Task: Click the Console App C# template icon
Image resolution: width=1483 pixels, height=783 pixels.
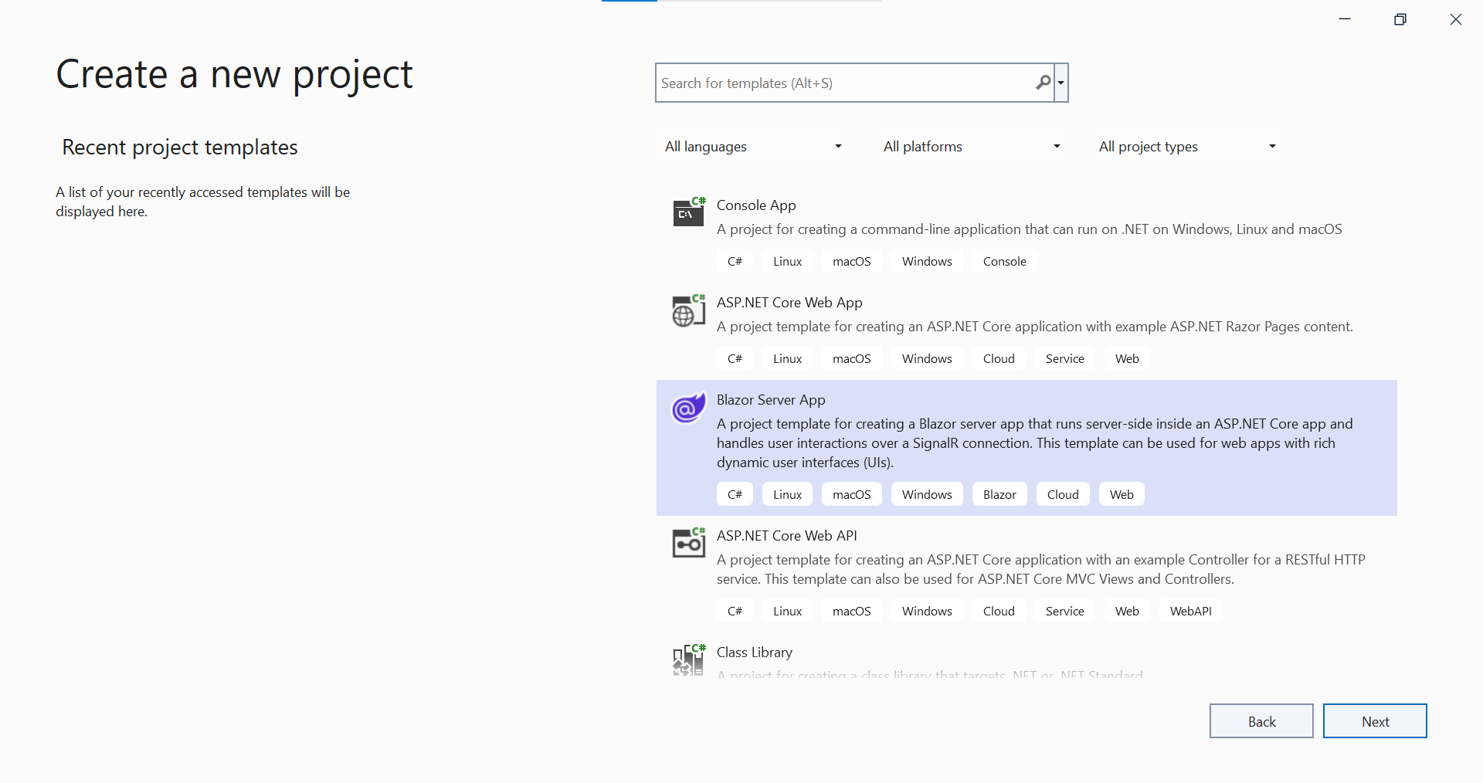Action: [x=688, y=212]
